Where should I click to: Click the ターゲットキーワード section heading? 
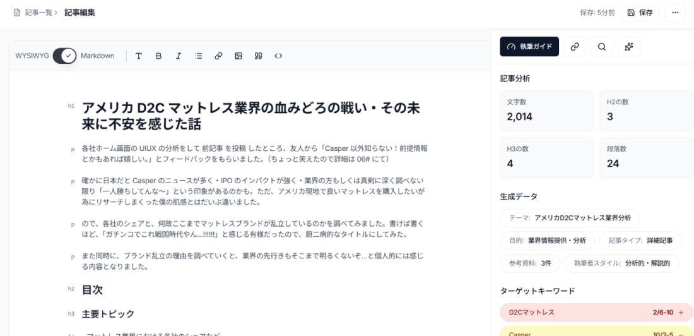click(538, 291)
